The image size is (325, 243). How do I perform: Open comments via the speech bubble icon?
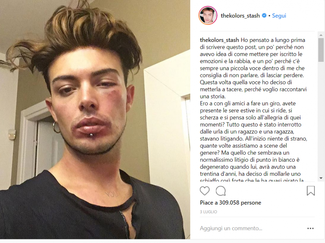(x=221, y=191)
